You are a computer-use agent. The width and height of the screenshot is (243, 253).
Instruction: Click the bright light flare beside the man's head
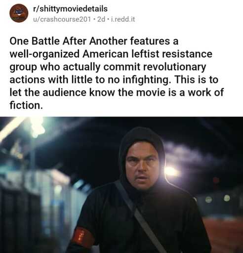click(171, 171)
